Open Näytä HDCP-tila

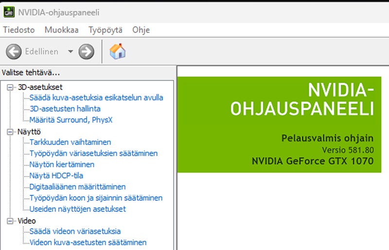pyautogui.click(x=56, y=176)
